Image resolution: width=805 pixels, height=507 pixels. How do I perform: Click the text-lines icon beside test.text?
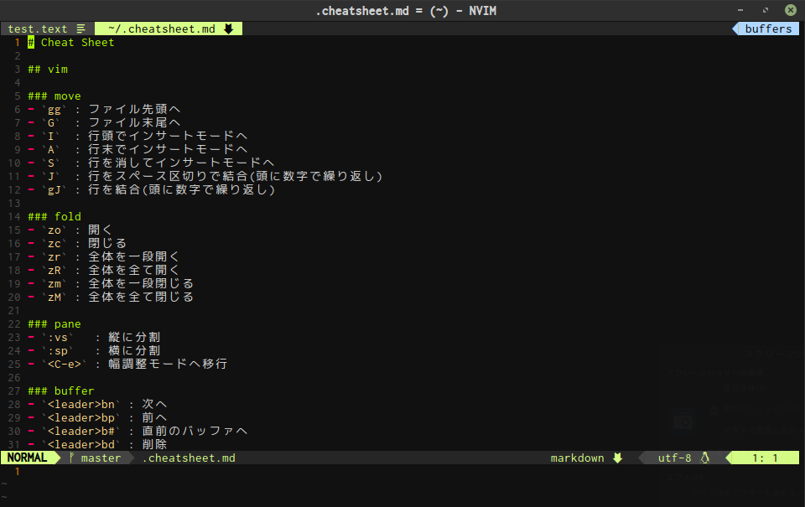point(80,28)
